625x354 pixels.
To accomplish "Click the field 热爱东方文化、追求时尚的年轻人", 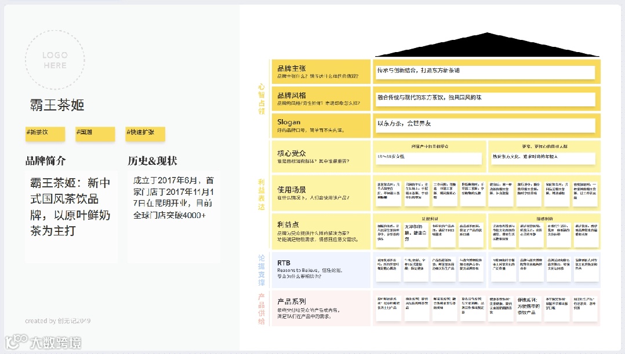I will [543, 158].
